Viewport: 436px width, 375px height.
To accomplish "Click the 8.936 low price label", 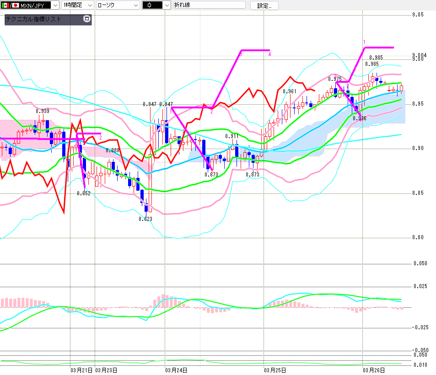I will pos(359,118).
